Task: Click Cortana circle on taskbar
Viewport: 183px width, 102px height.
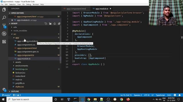Action: click(x=56, y=99)
